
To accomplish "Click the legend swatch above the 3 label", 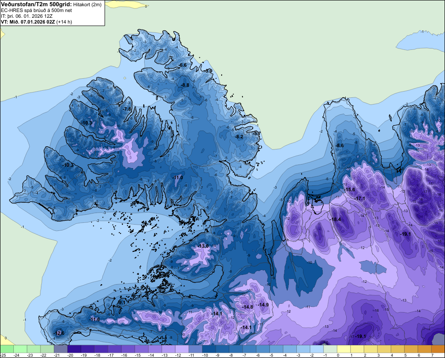I will point(384,349).
